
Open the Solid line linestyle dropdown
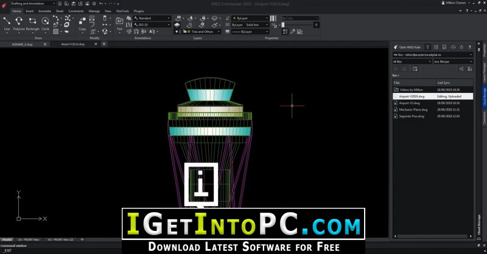250,25
